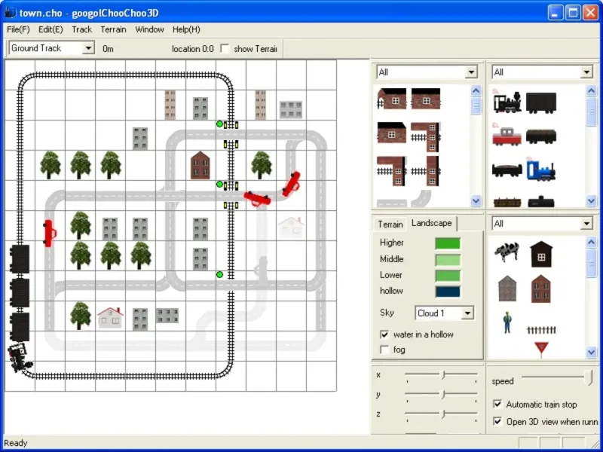Expand the train palette All filter dropdown
The width and height of the screenshot is (603, 452).
click(586, 72)
